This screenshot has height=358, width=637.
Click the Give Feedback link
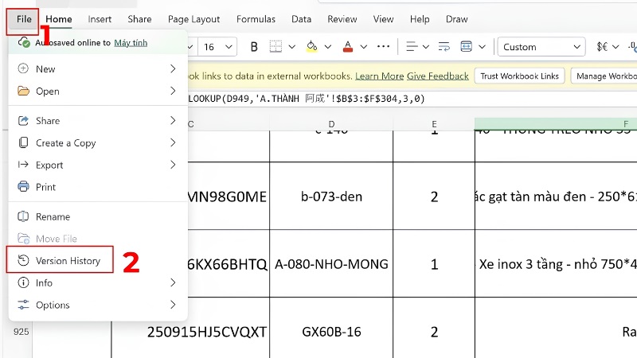click(438, 76)
